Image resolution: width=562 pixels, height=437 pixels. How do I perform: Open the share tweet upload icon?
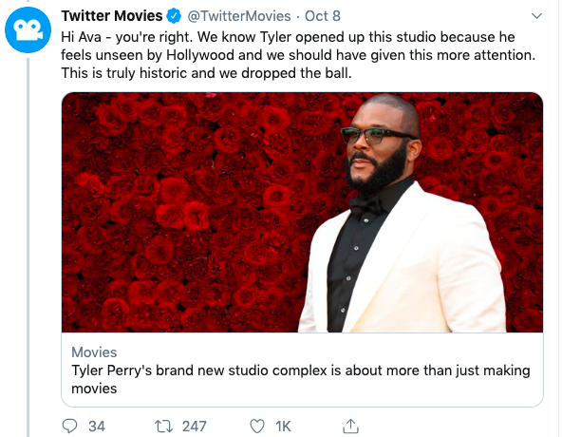[350, 426]
